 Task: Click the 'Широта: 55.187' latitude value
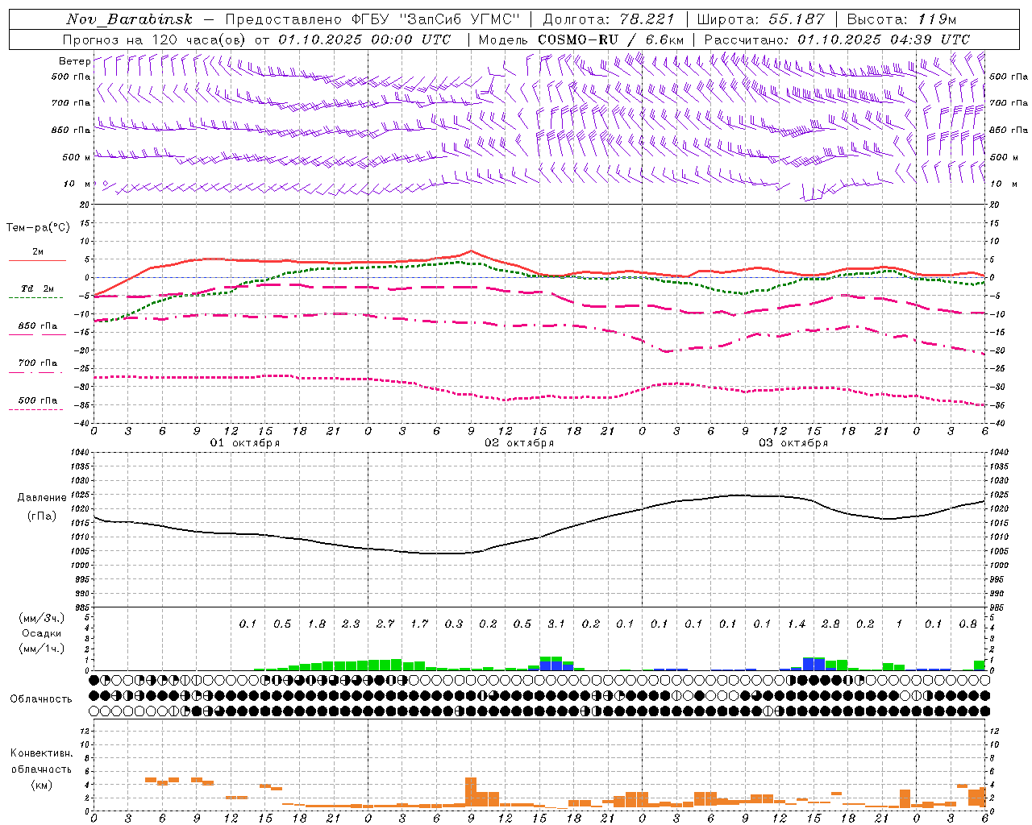761,19
